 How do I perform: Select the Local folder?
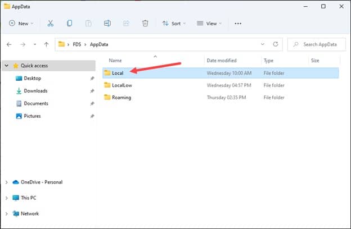(118, 73)
